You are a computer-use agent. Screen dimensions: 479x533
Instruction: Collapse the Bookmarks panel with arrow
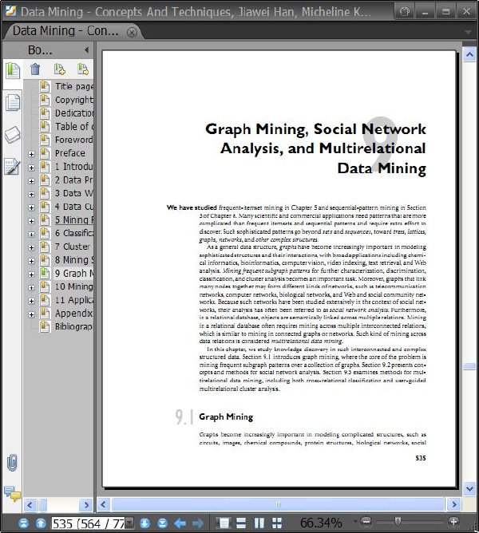click(x=87, y=50)
